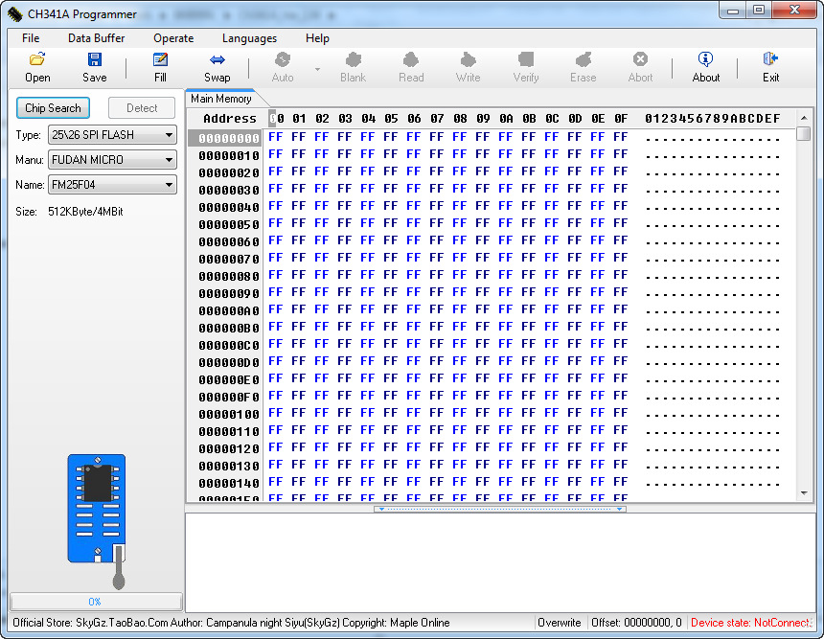The height and width of the screenshot is (639, 824).
Task: Verify chip with the Verify icon
Action: [525, 67]
